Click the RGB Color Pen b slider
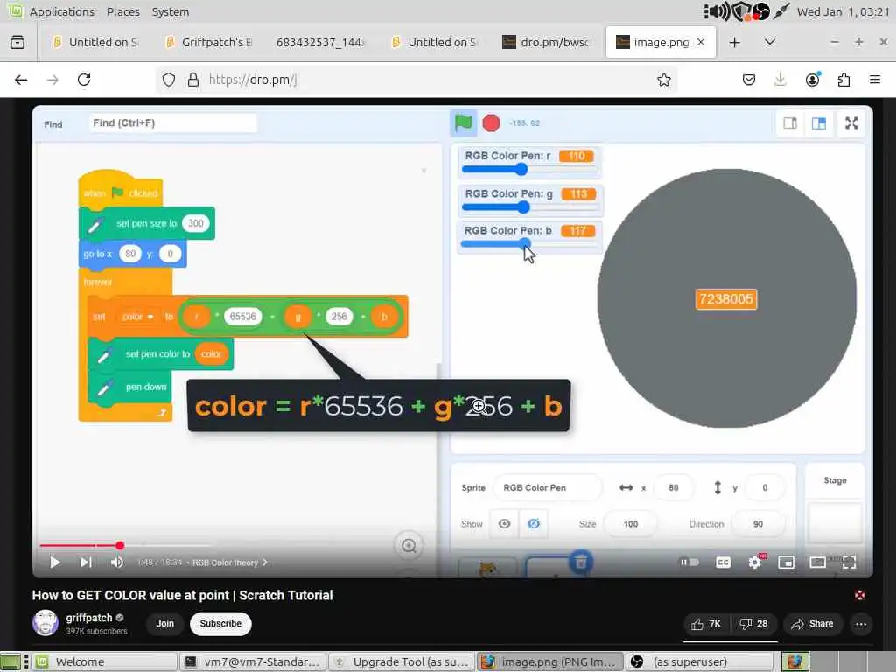The width and height of the screenshot is (896, 672). (x=528, y=244)
